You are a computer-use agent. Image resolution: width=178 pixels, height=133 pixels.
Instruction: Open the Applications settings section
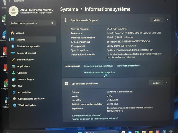23,66
